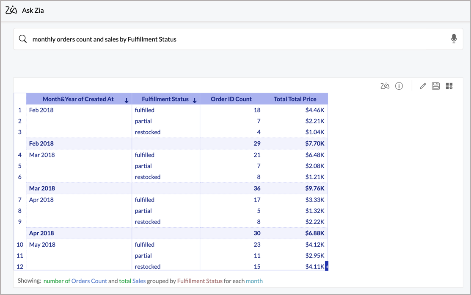Image resolution: width=471 pixels, height=295 pixels.
Task: Click the microphone voice search icon
Action: pos(454,39)
